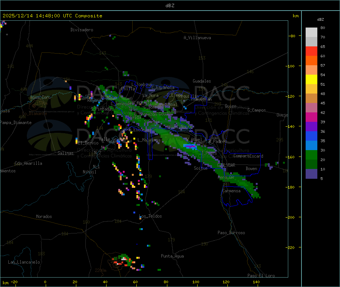Select the yellow 51-54 dBZ legend swatch
Viewport: 340px width, 287px height.
pyautogui.click(x=311, y=80)
